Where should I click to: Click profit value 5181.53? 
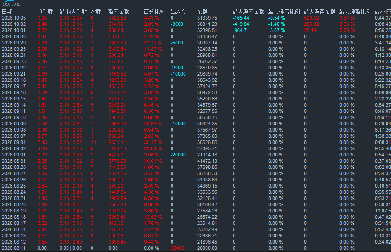(x=117, y=148)
